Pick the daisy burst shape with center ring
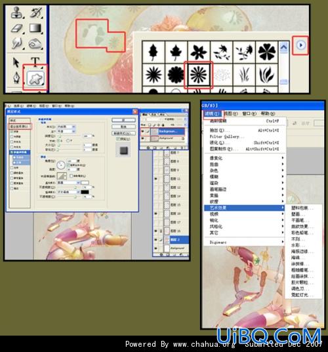The width and height of the screenshot is (328, 352). [x=199, y=75]
